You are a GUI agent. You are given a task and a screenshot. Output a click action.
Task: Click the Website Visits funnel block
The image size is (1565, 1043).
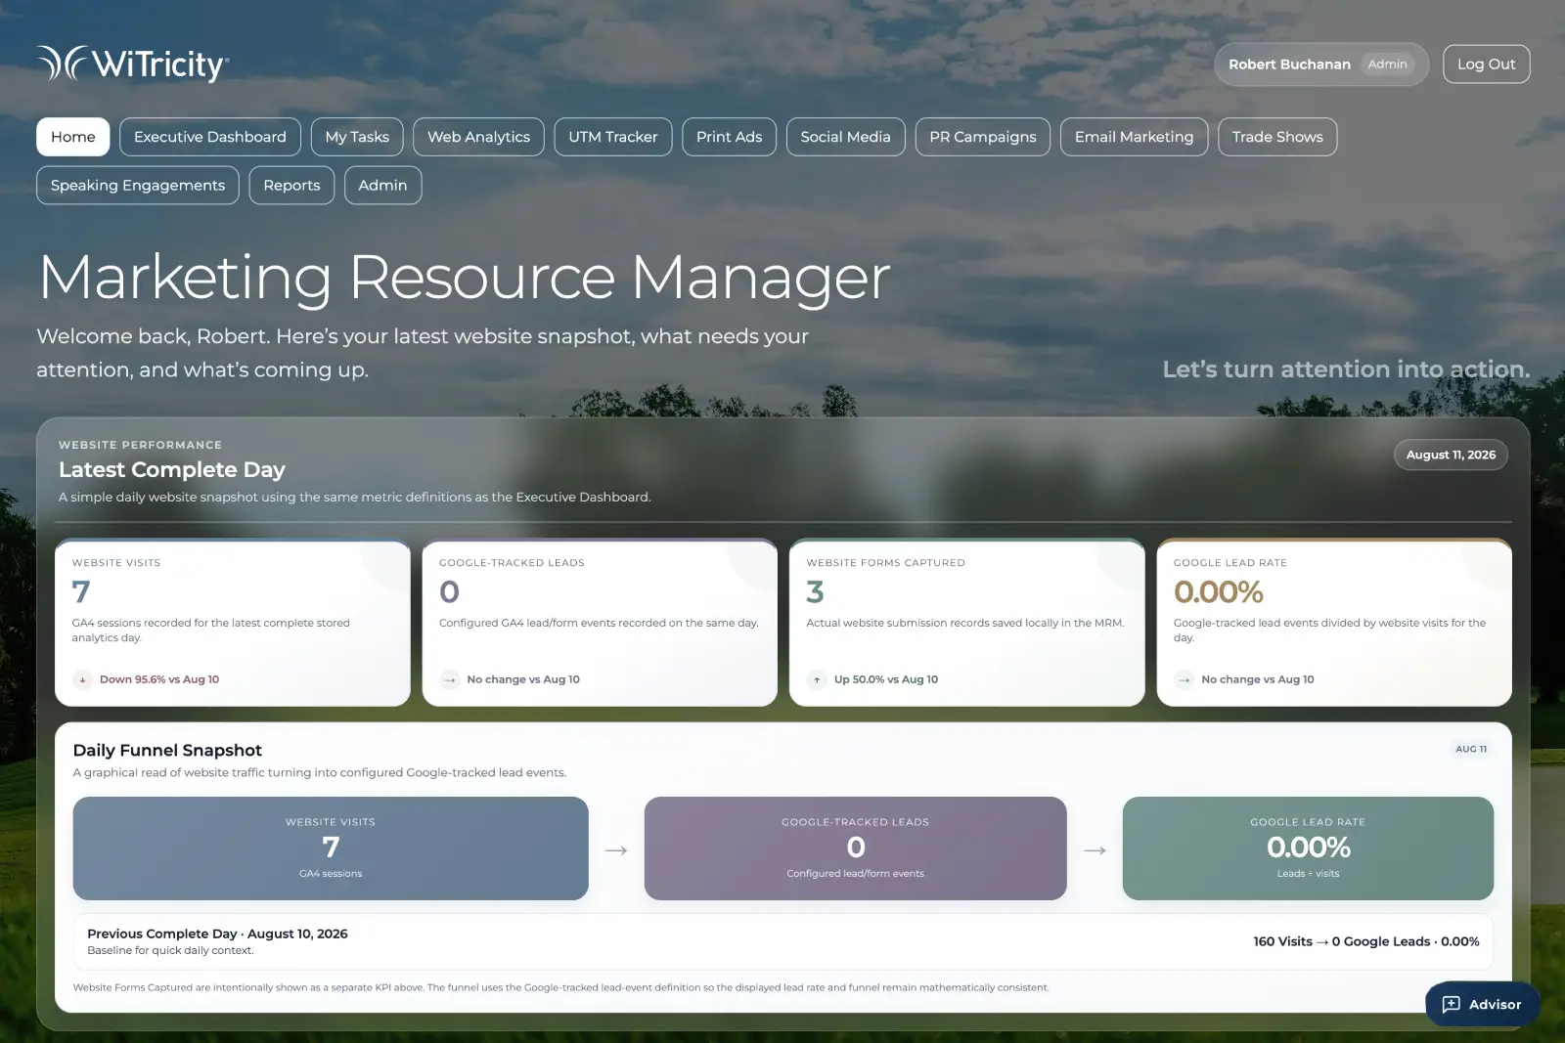point(331,848)
